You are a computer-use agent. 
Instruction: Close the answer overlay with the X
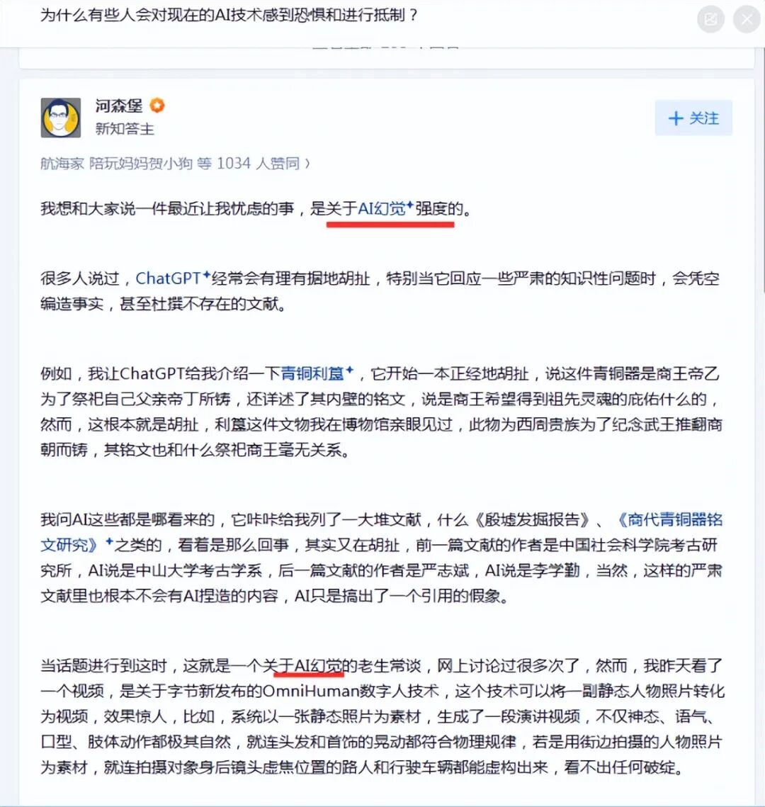[747, 20]
